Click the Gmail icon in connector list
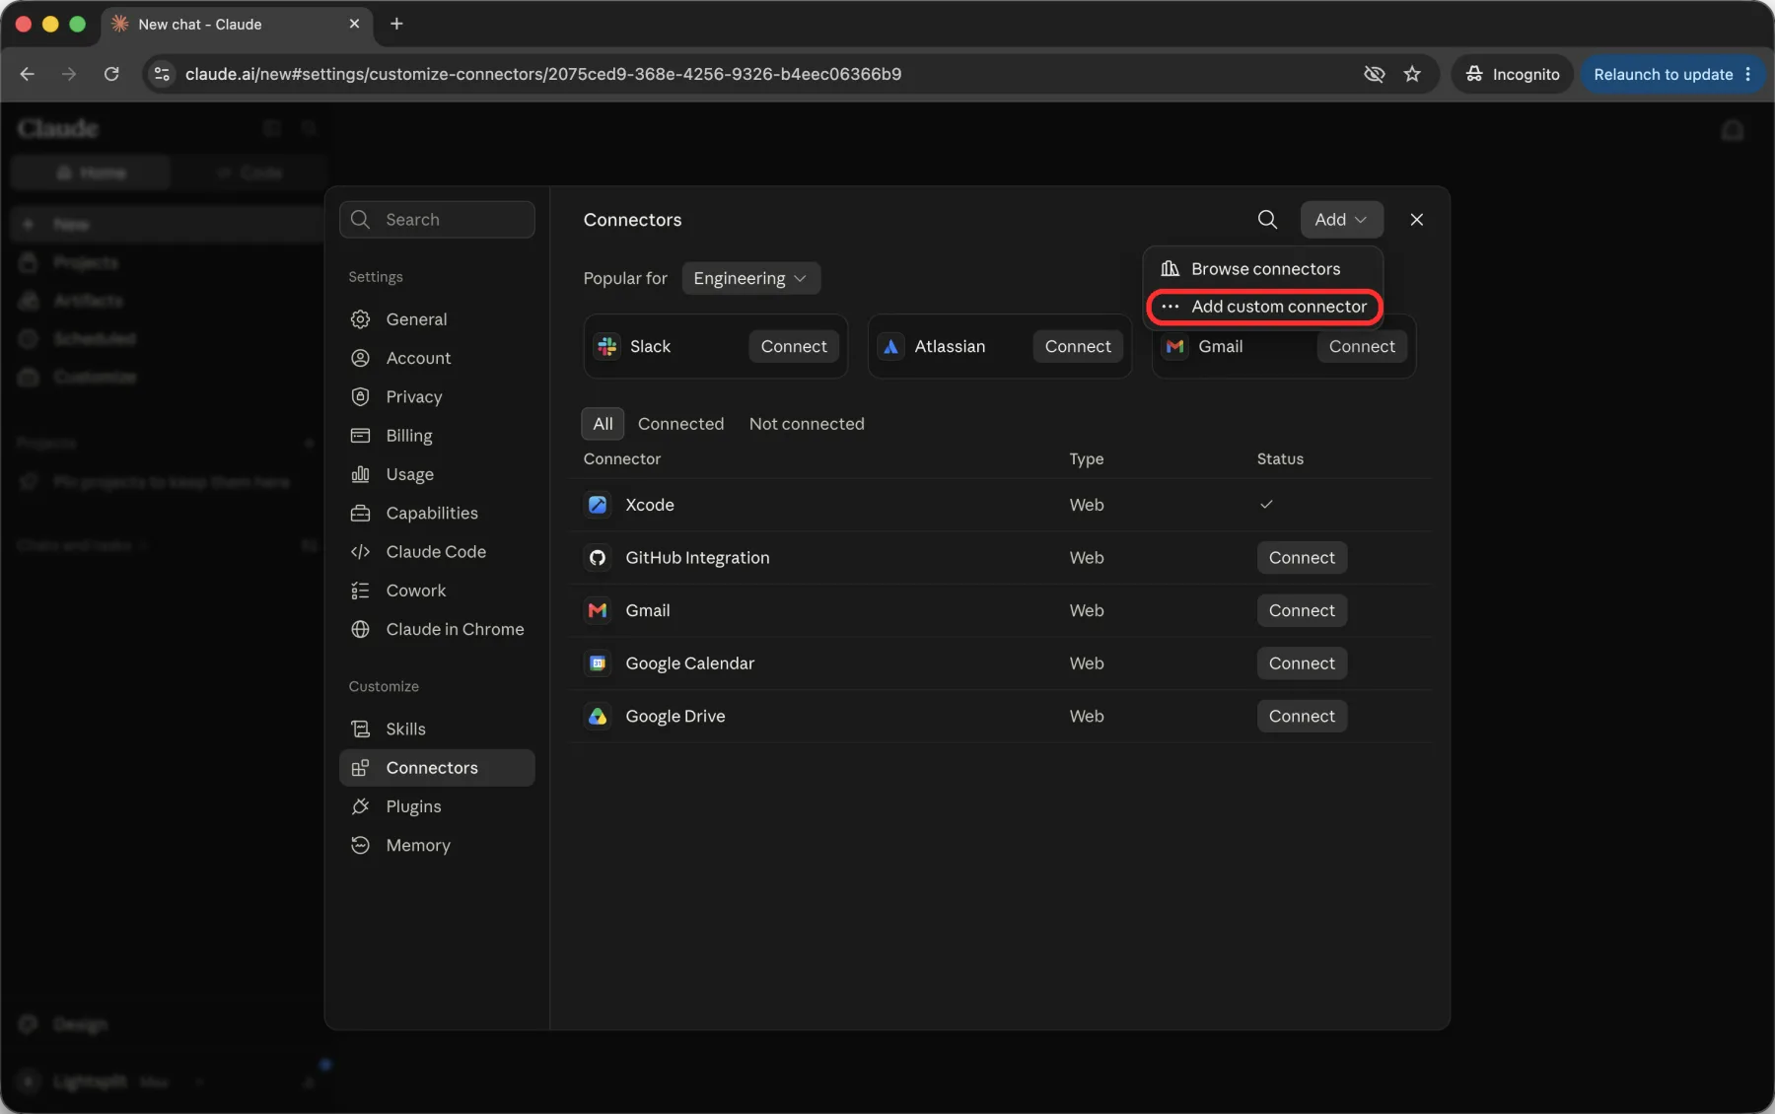 pyautogui.click(x=598, y=610)
